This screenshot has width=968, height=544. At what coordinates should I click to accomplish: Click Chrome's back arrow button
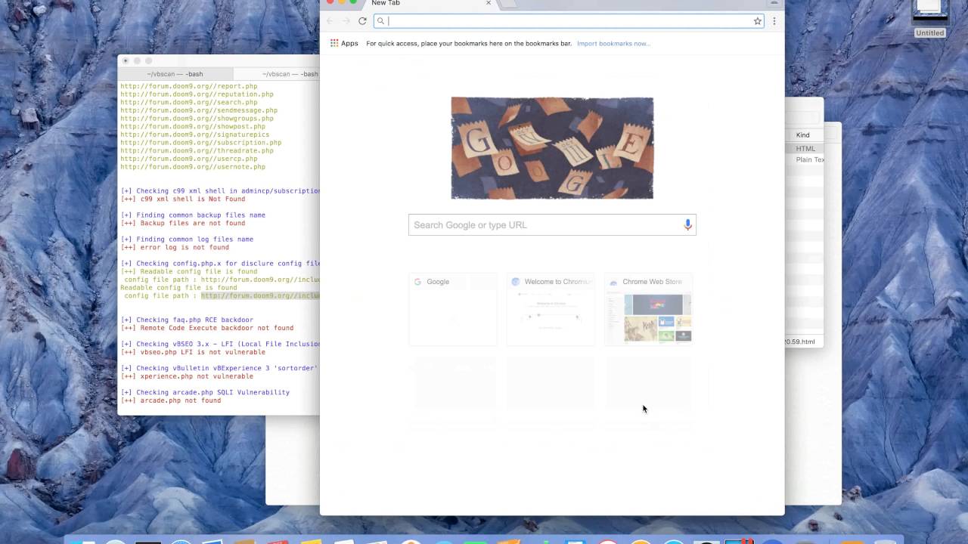[x=330, y=21]
